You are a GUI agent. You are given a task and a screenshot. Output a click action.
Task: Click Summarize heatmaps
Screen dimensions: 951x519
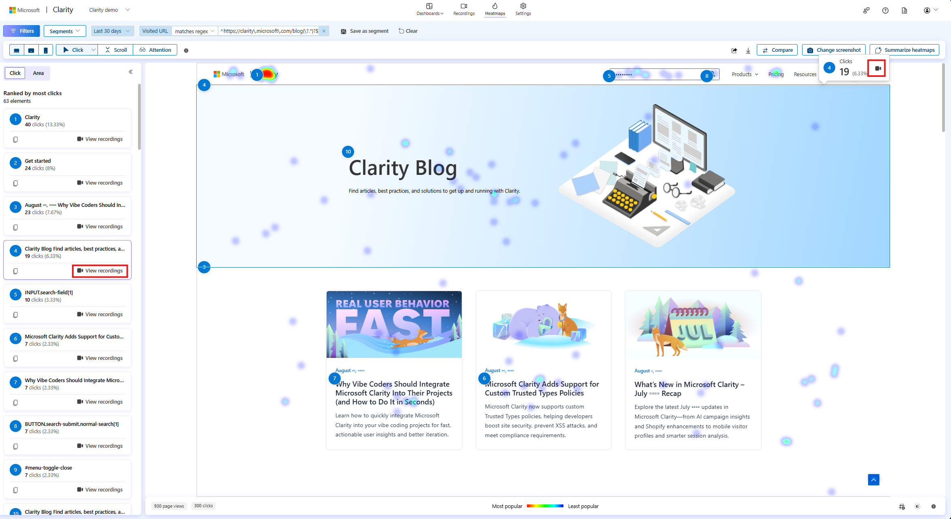point(904,50)
